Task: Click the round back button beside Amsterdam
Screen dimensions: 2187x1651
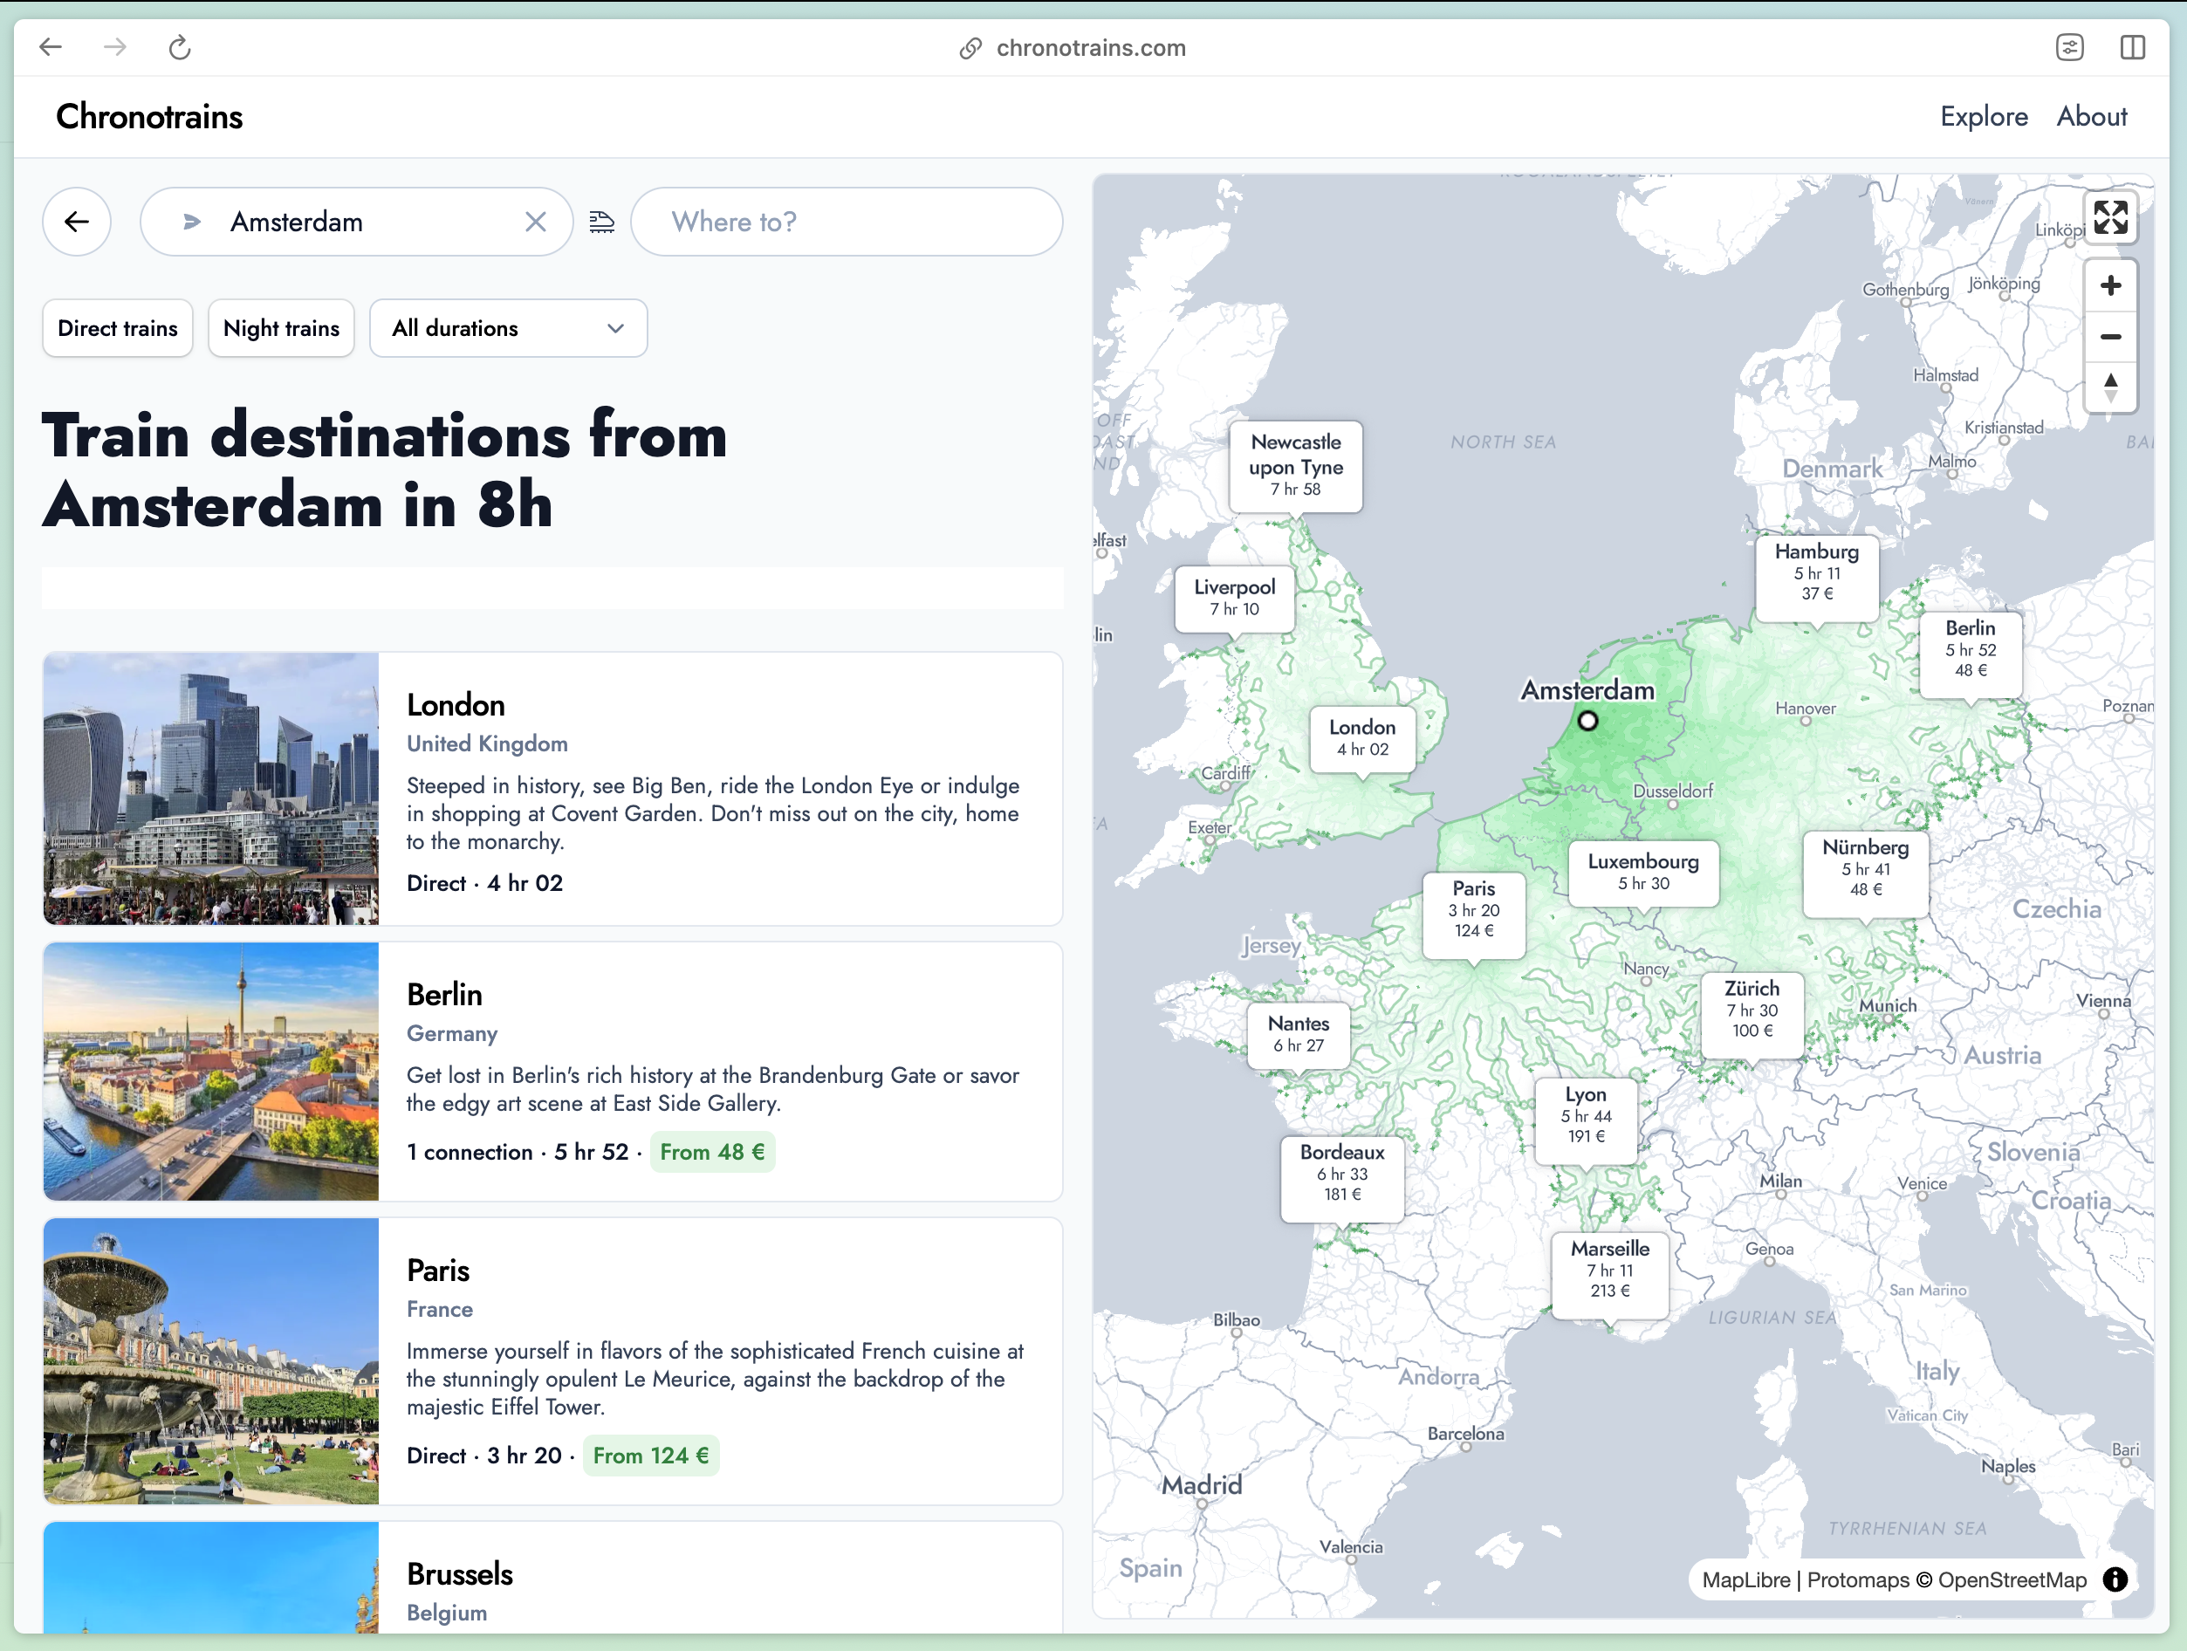Action: tap(77, 222)
